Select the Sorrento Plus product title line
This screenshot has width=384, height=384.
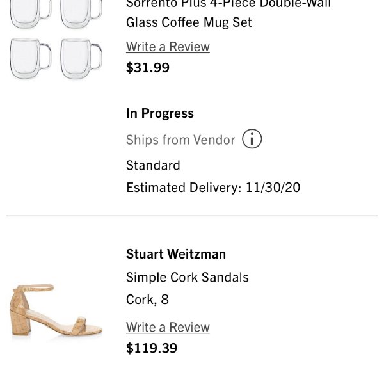click(x=228, y=4)
